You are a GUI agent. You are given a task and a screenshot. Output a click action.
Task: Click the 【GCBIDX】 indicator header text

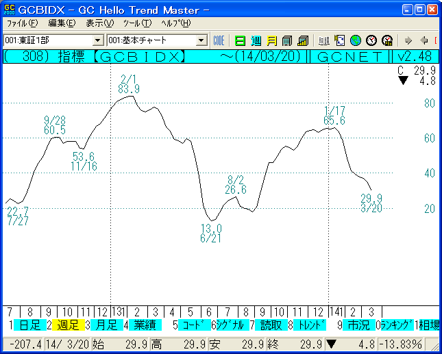pyautogui.click(x=139, y=57)
